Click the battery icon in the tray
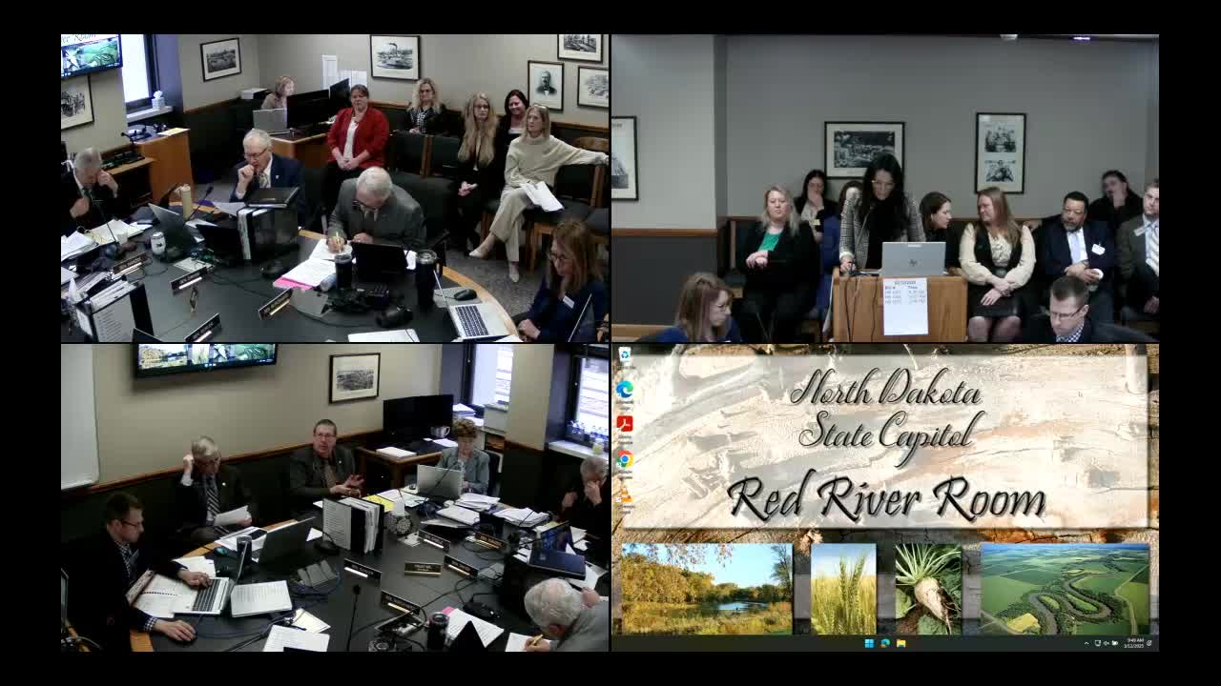The image size is (1221, 686). pos(1115,643)
